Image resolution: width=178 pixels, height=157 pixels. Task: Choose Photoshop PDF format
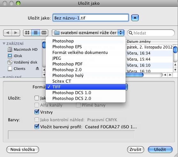[86, 64]
